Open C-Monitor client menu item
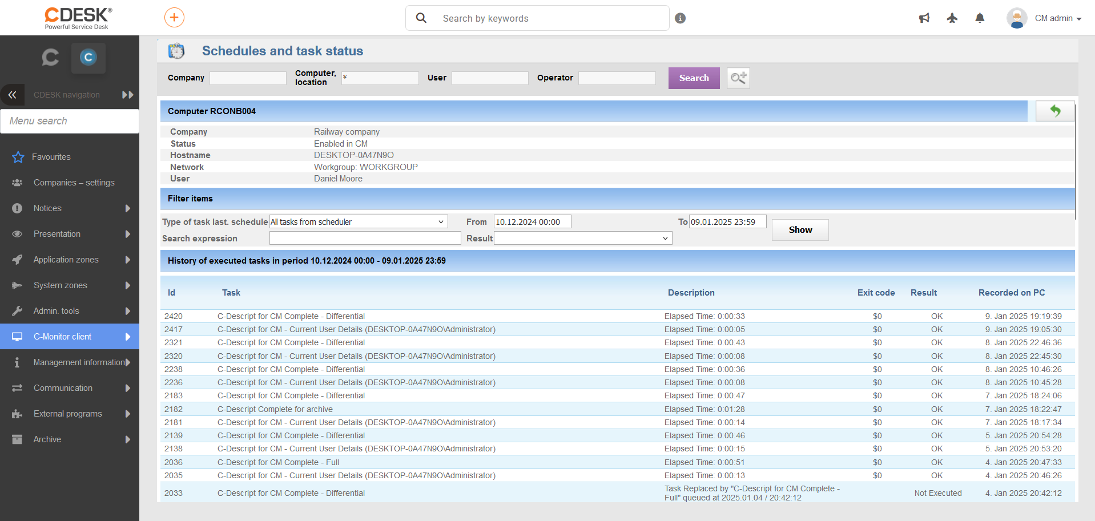 pos(70,337)
